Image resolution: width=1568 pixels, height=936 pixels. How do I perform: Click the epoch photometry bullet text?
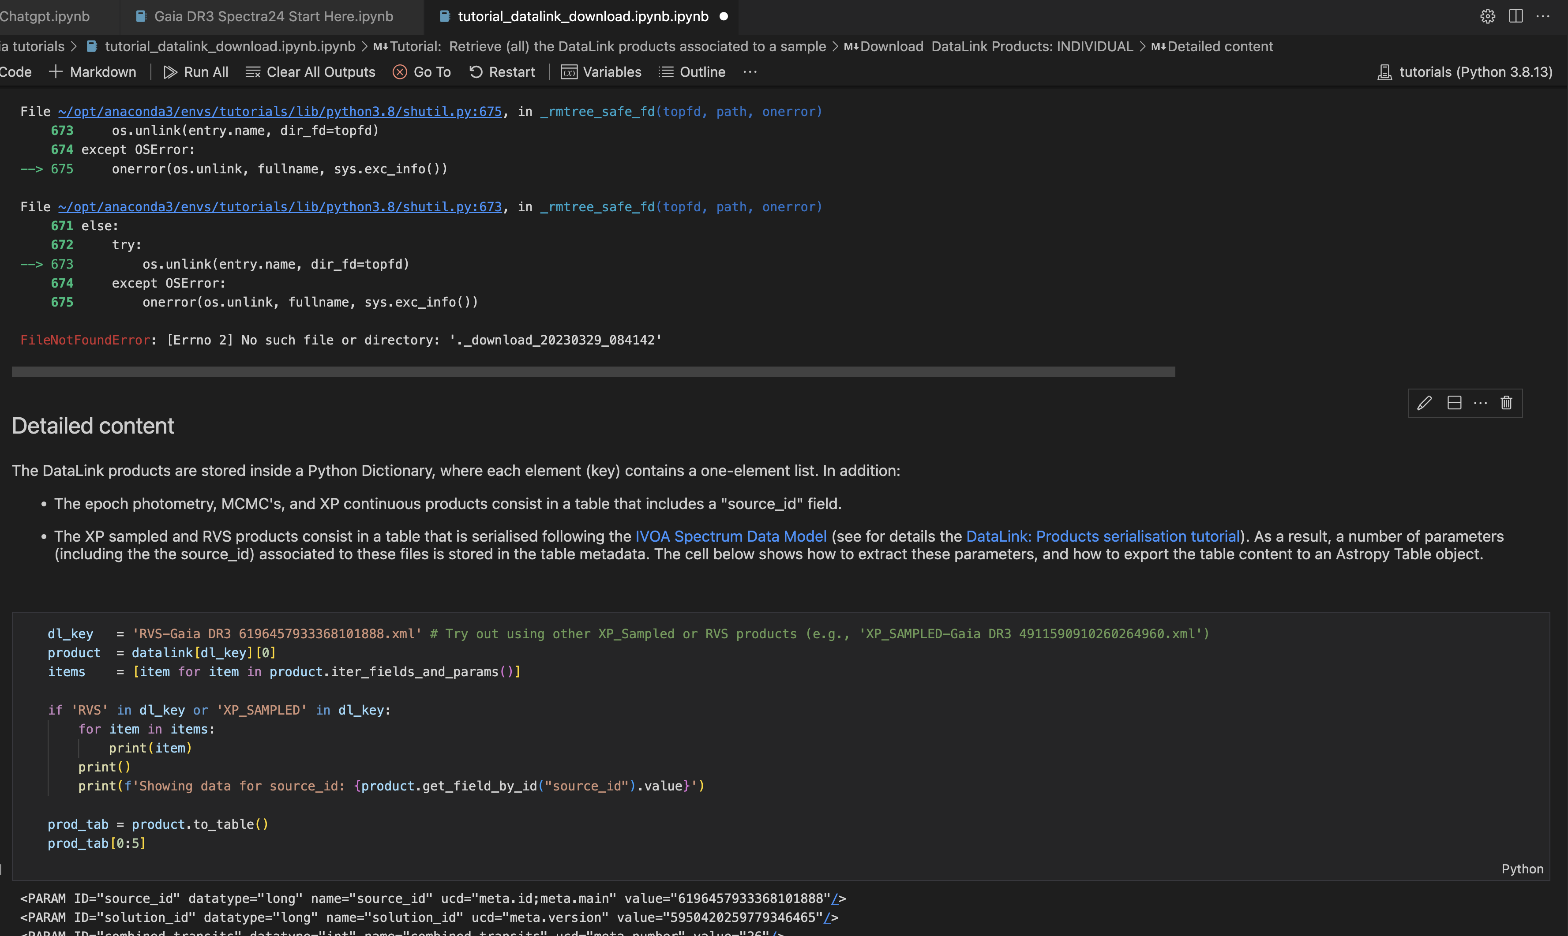[x=448, y=504]
